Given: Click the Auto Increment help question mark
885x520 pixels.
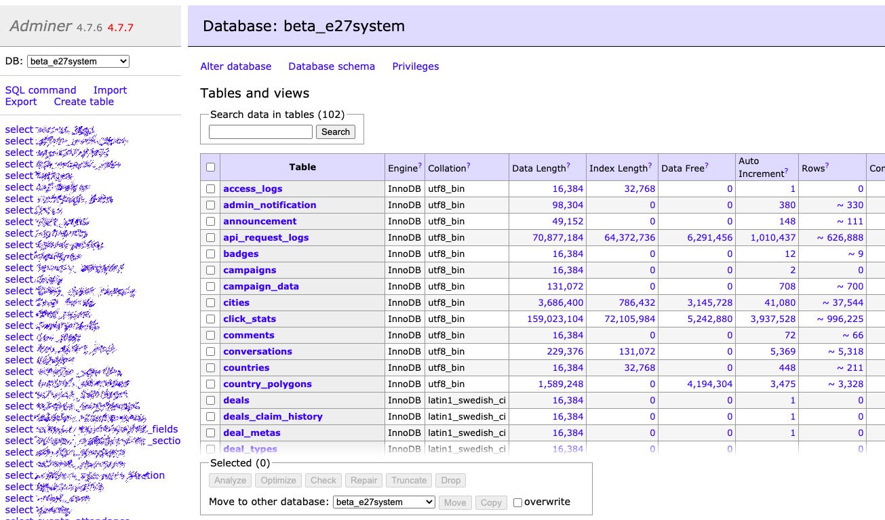Looking at the screenshot, I should click(786, 172).
